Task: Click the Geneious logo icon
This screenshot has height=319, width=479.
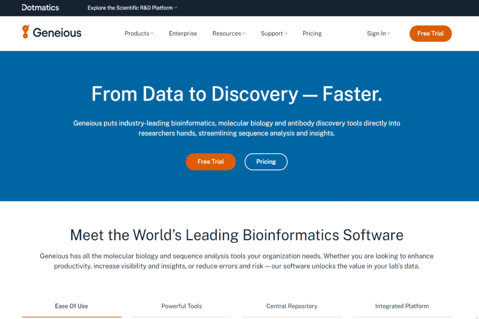Action: point(26,32)
